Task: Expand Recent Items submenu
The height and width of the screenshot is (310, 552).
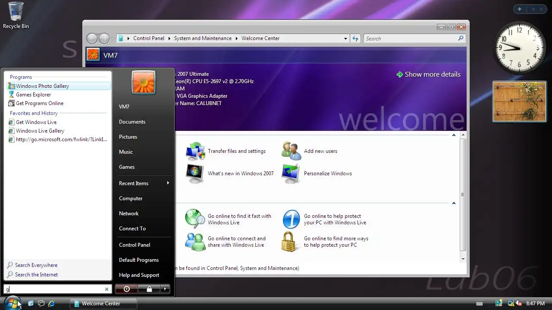Action: (x=143, y=183)
